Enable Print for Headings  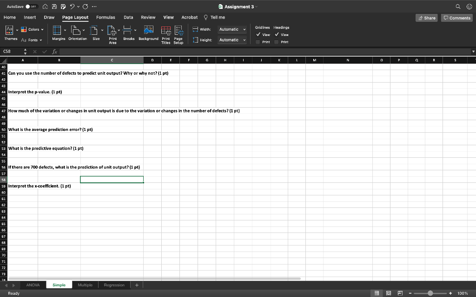(x=277, y=42)
